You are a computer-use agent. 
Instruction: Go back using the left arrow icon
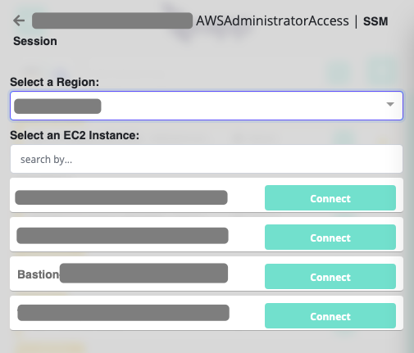(19, 20)
